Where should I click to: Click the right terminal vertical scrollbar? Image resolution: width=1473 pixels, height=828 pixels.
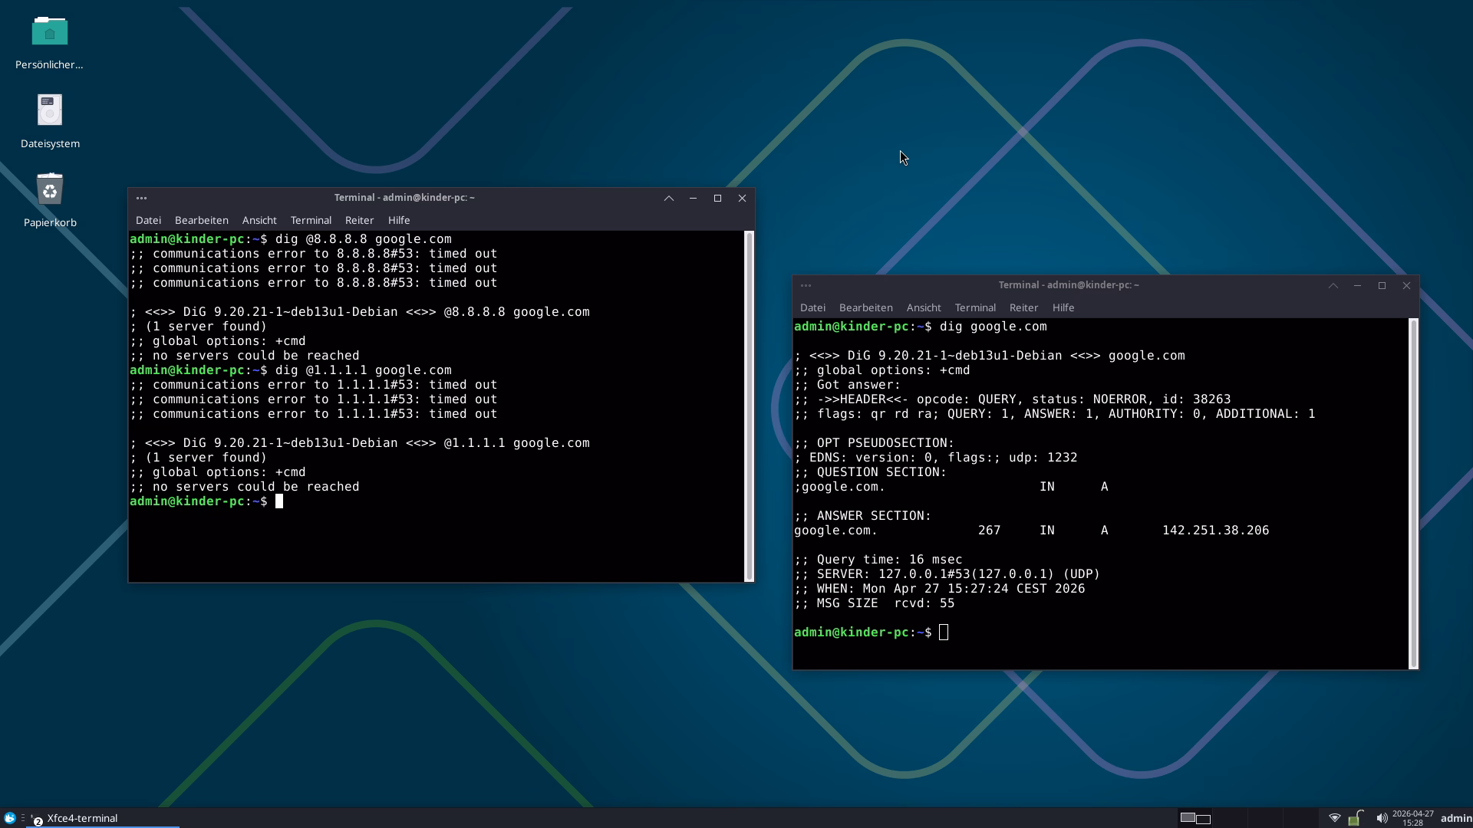click(x=1413, y=494)
